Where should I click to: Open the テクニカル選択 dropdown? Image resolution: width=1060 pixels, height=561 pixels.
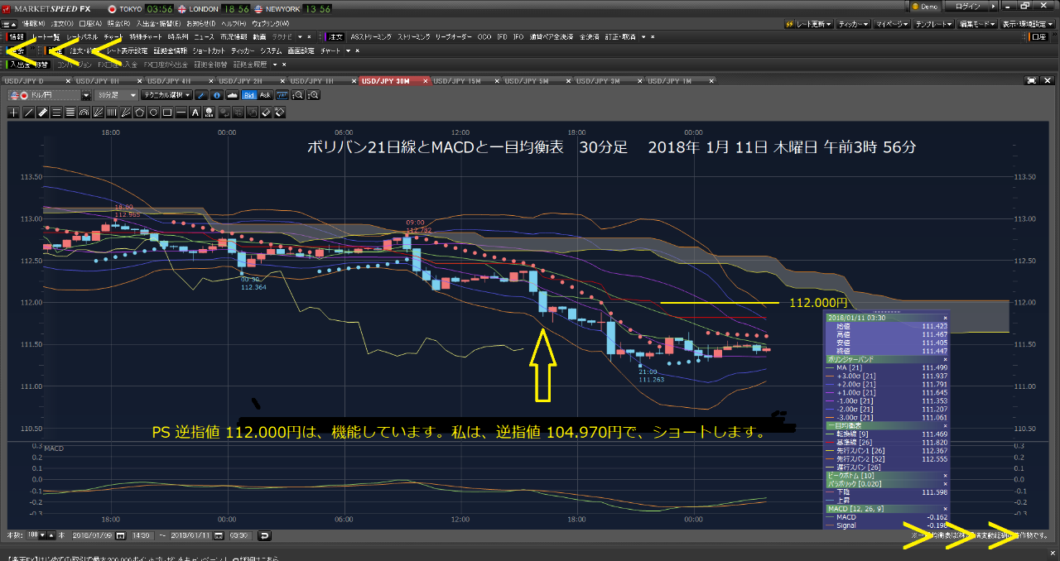pyautogui.click(x=166, y=95)
